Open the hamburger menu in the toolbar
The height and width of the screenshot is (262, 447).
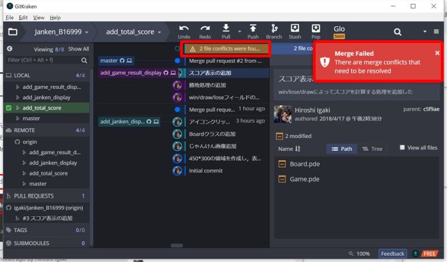coord(436,31)
